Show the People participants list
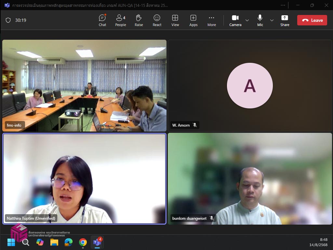The height and width of the screenshot is (250, 333). pyautogui.click(x=120, y=20)
